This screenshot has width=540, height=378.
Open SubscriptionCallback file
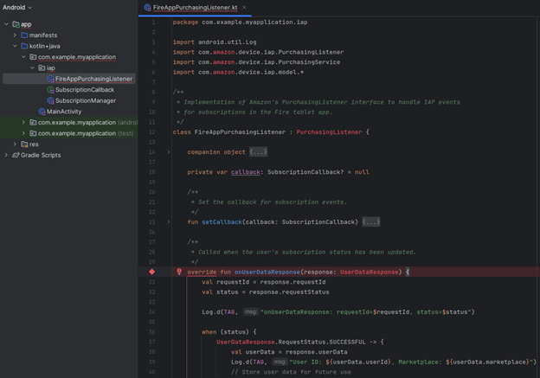point(85,90)
